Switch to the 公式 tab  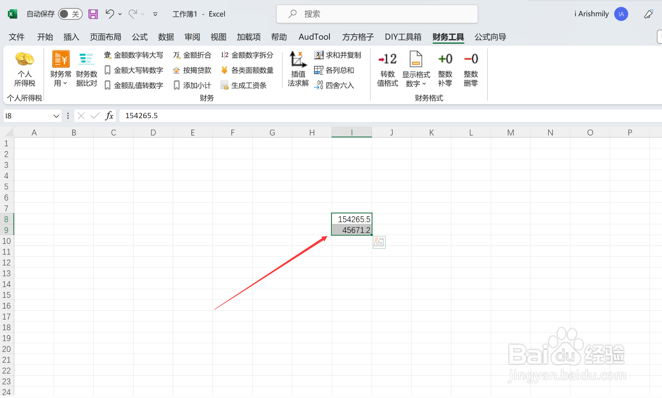[140, 37]
